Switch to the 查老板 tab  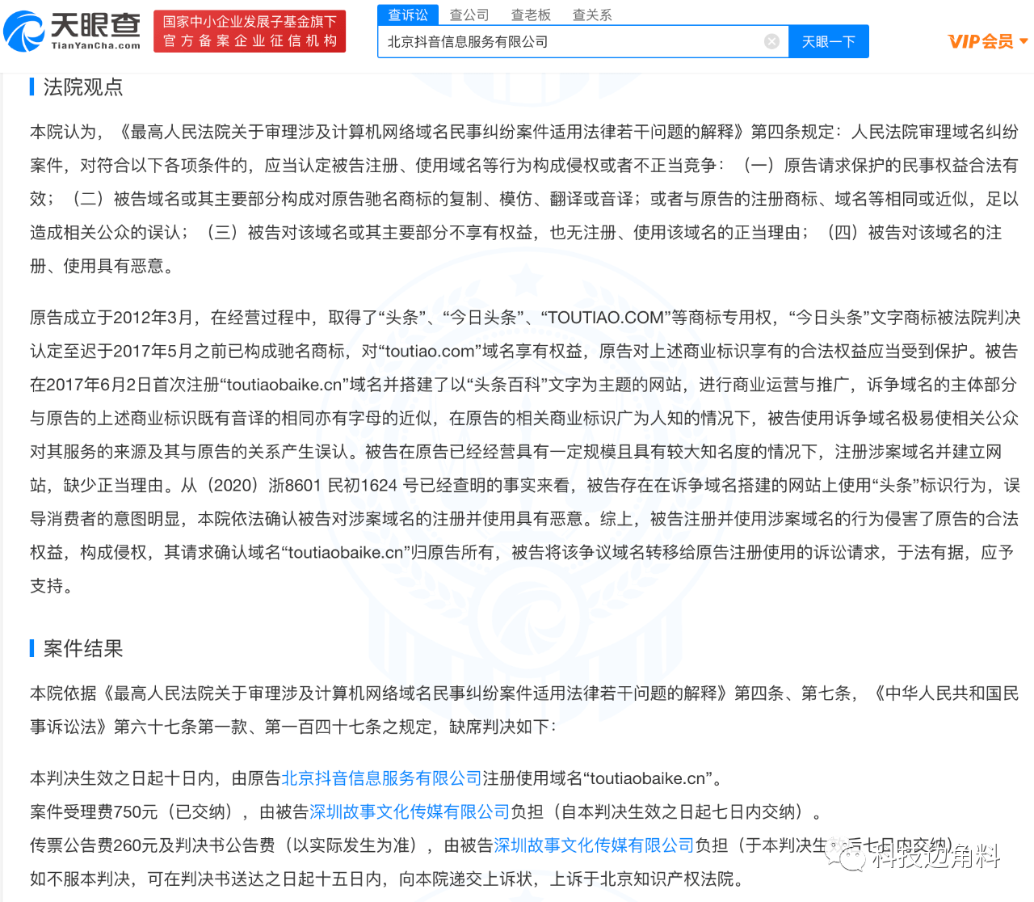coord(531,15)
